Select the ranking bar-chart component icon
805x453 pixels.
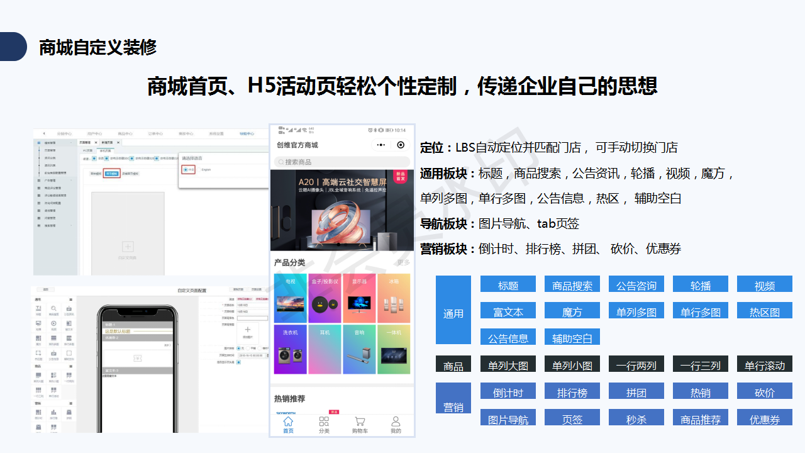click(53, 413)
